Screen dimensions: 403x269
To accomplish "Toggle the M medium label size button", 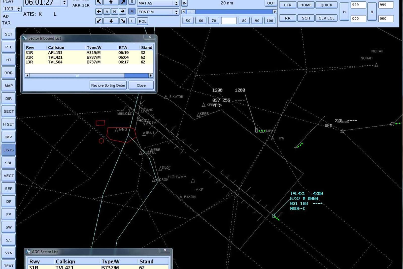I will tap(132, 11).
